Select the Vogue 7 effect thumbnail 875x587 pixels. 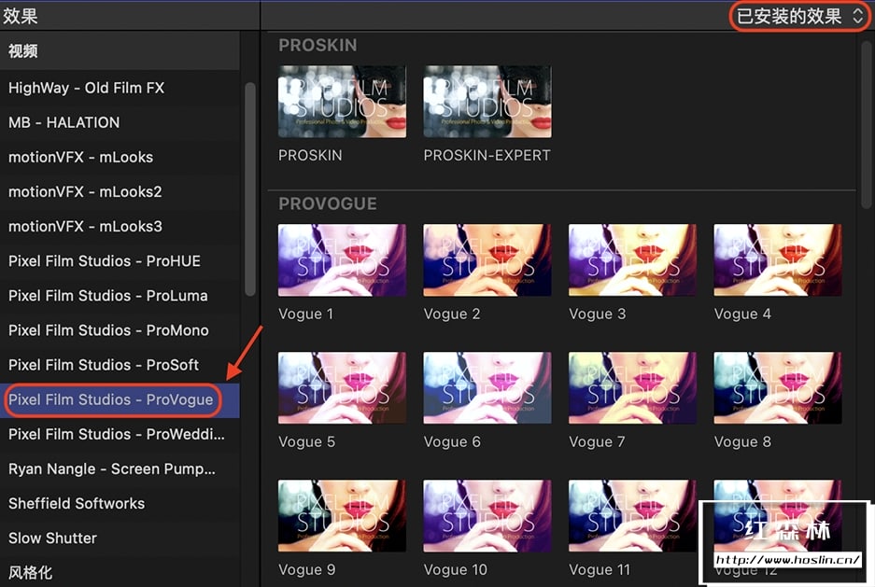tap(632, 387)
